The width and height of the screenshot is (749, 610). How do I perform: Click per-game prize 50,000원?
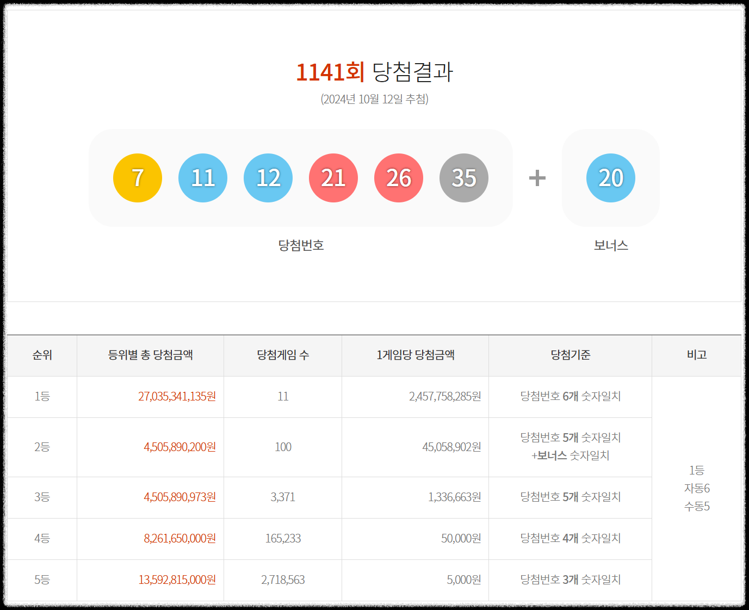[x=461, y=539]
